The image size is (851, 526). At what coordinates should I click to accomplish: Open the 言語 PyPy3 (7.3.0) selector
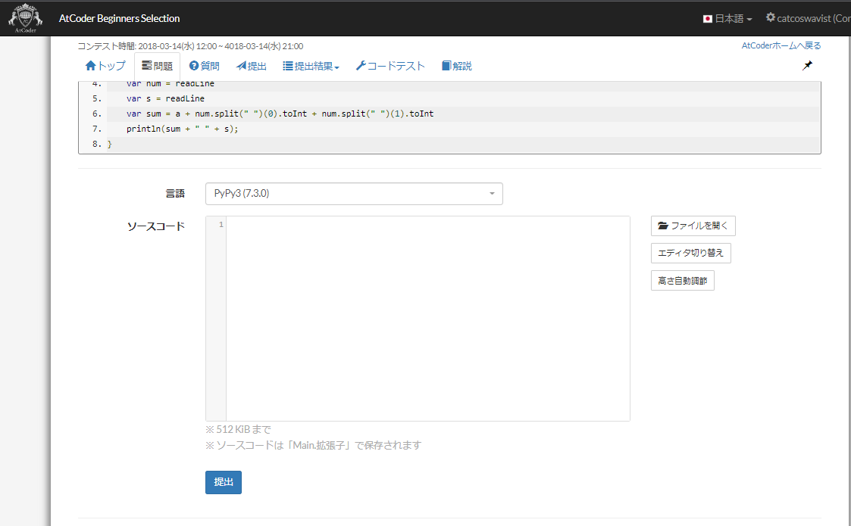(354, 194)
